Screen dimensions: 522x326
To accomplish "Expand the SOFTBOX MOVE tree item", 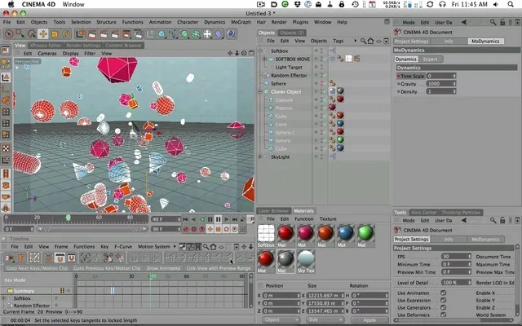I will pos(264,59).
